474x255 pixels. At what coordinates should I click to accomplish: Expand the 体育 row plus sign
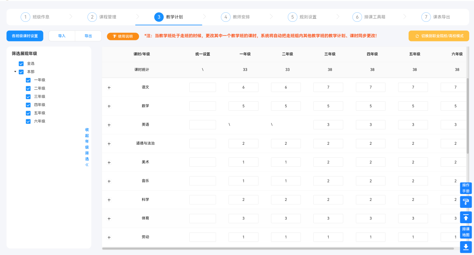tap(109, 218)
